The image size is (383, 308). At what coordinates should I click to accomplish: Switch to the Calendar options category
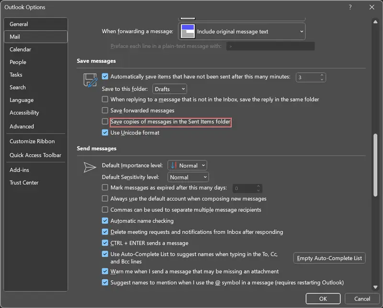point(20,49)
